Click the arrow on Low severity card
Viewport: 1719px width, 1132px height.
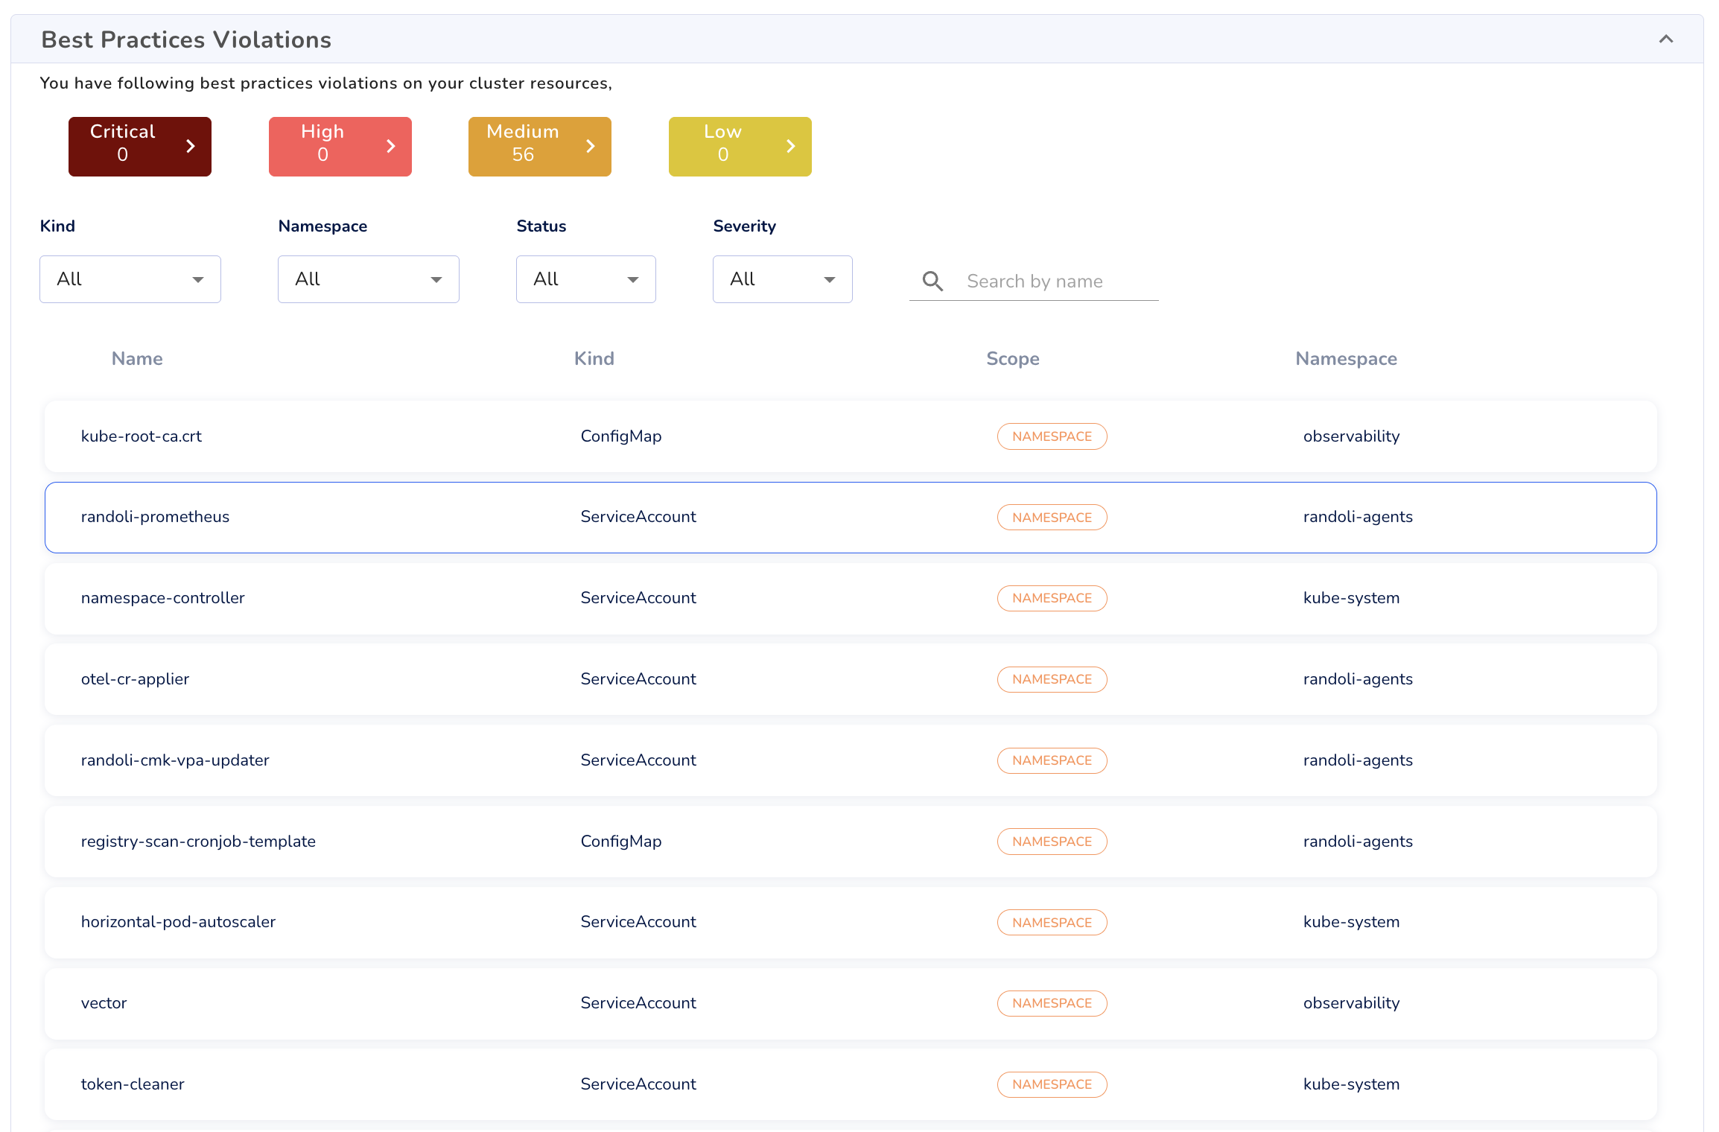pos(791,146)
